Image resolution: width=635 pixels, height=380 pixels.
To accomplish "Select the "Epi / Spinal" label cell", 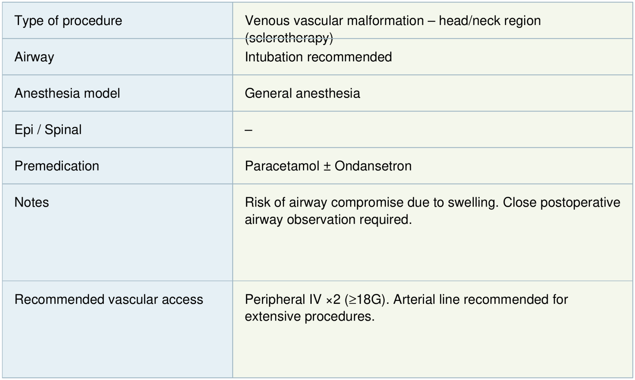I will 48,130.
